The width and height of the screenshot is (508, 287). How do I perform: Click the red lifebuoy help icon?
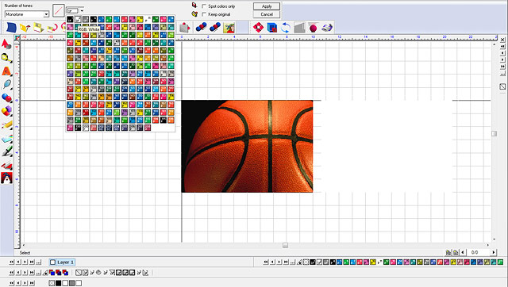coord(258,28)
